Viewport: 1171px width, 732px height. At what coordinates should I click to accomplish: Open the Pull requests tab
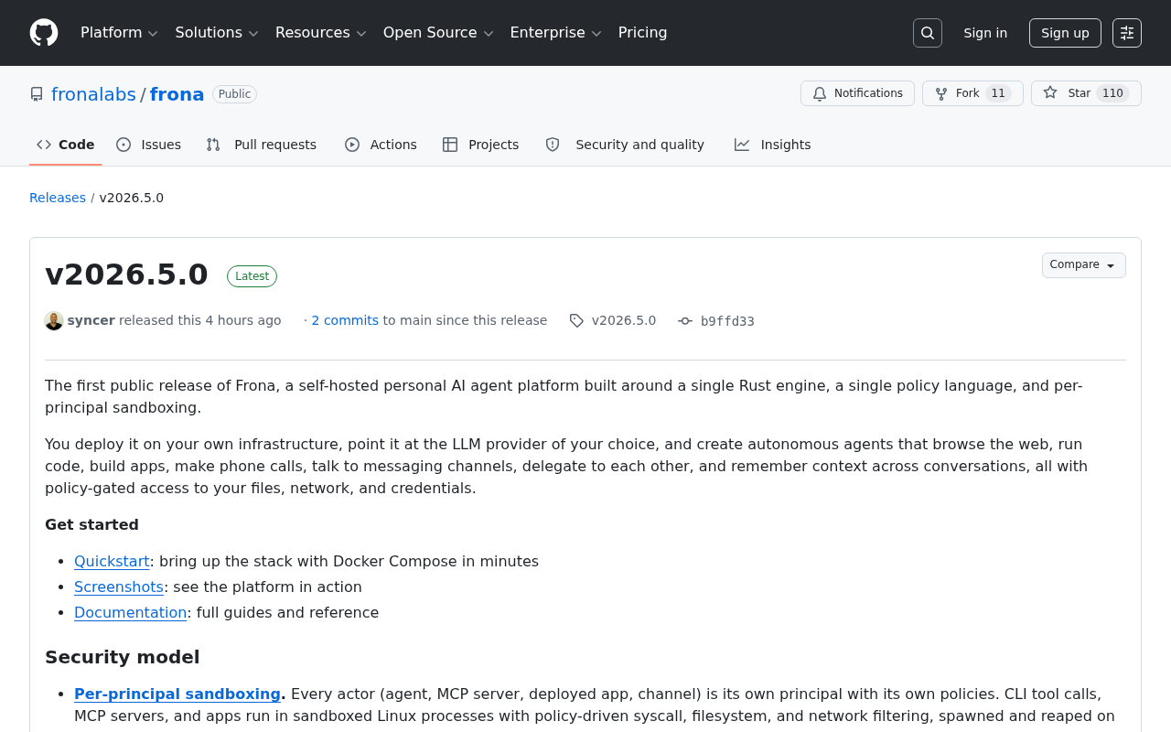click(262, 145)
